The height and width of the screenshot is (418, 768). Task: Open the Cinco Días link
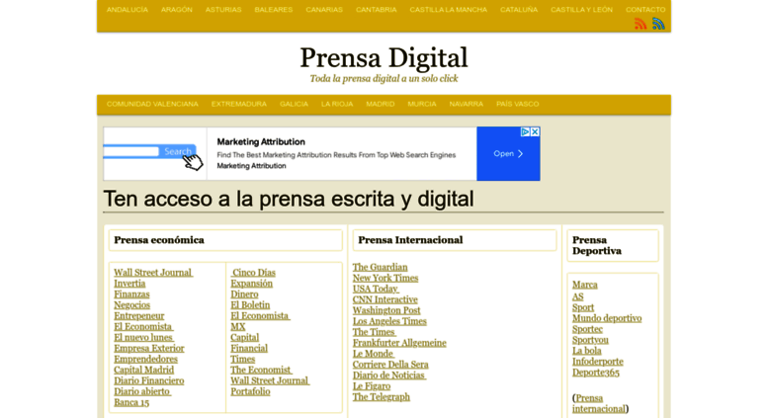[253, 273]
